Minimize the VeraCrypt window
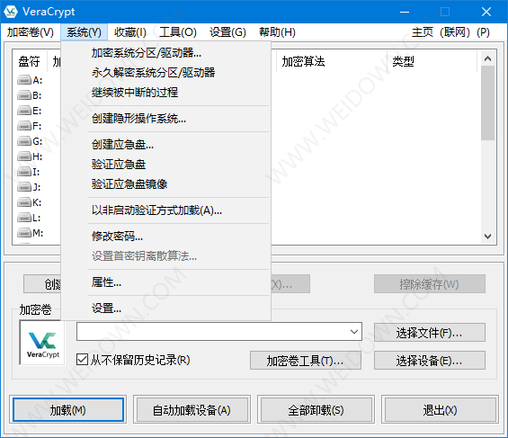The width and height of the screenshot is (508, 438). 405,12
